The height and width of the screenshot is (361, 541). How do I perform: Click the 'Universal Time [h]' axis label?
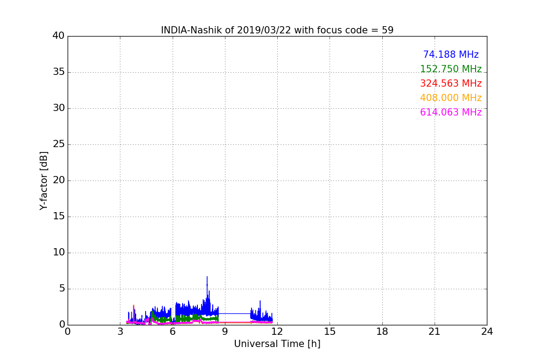click(x=277, y=344)
